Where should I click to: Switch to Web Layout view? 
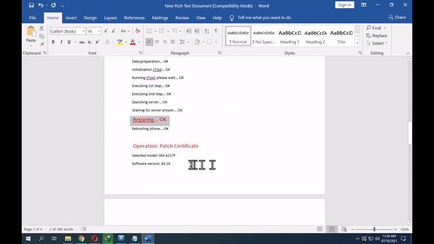(344, 229)
